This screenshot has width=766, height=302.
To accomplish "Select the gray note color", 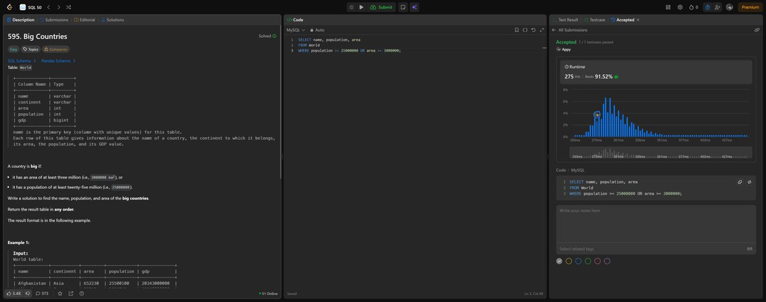I will [559, 261].
